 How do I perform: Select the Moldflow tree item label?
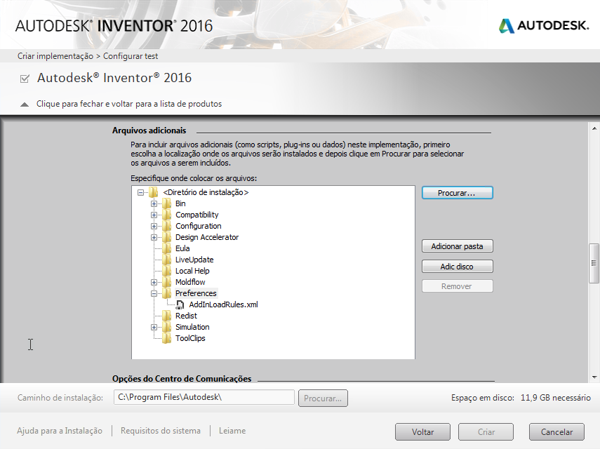point(190,282)
